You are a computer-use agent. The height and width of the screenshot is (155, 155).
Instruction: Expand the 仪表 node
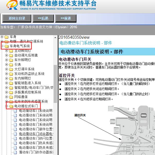(x=6, y=65)
